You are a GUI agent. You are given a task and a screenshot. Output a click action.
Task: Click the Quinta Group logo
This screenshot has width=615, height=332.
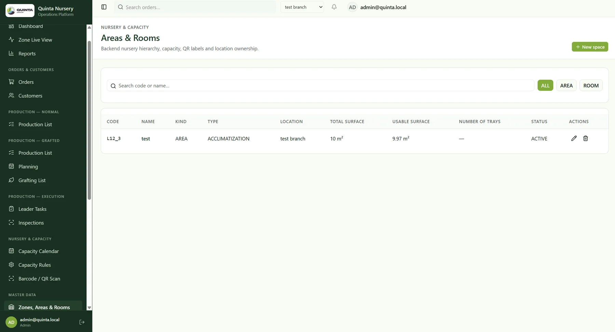pos(20,11)
